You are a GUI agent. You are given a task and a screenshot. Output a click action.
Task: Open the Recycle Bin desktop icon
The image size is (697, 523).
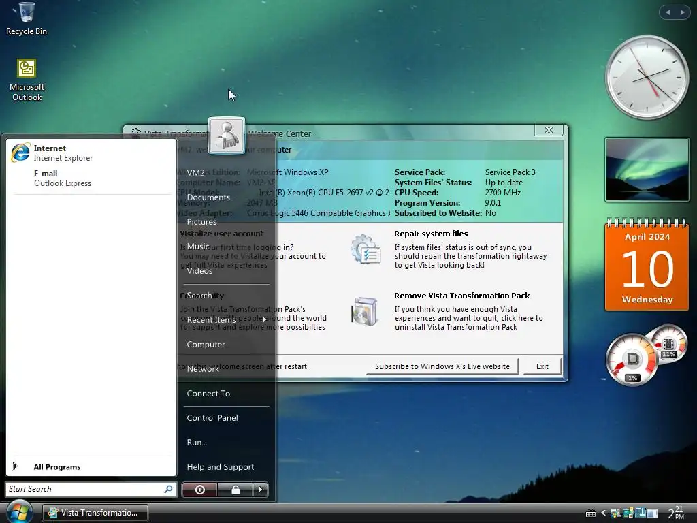pyautogui.click(x=27, y=18)
